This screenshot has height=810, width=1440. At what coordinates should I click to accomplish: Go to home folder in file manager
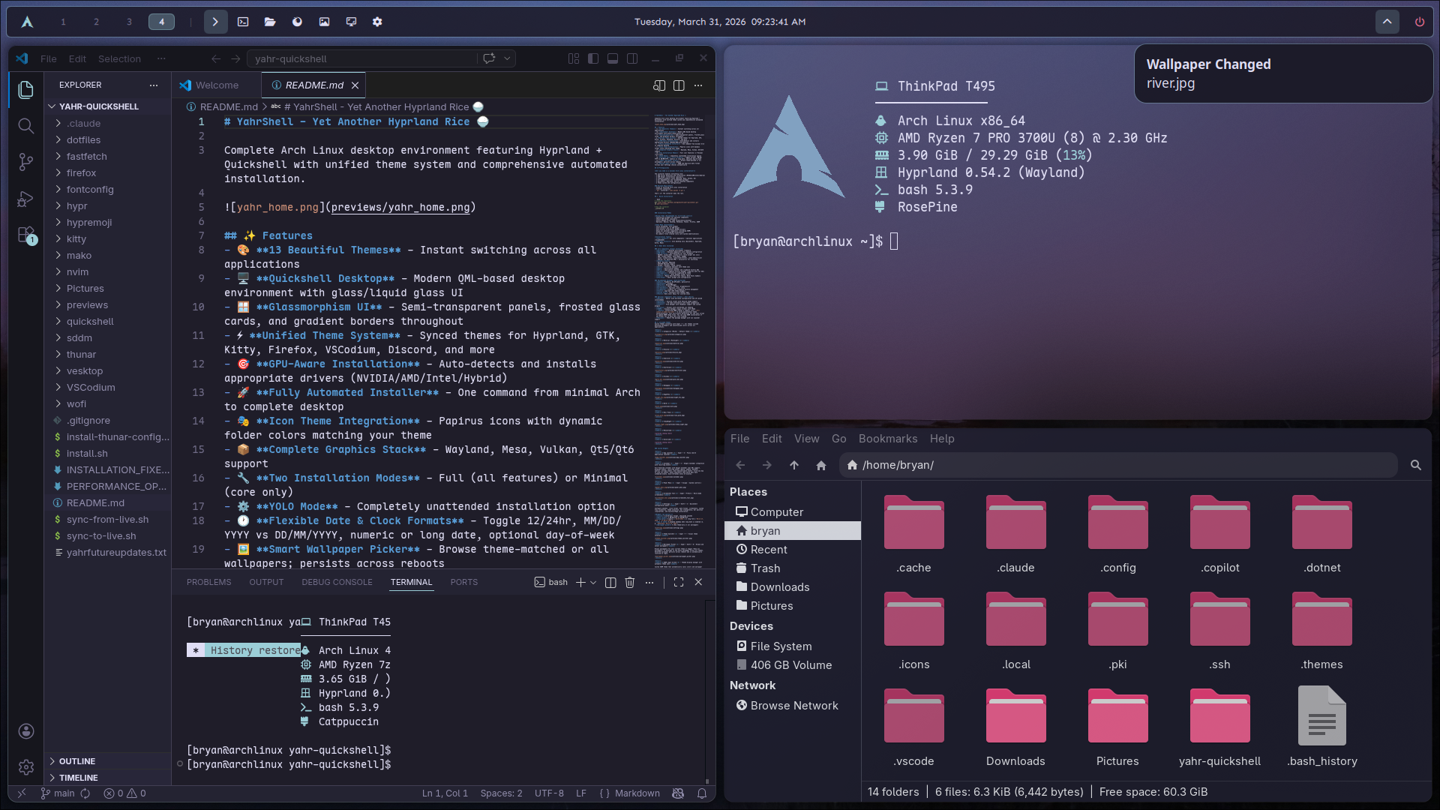pos(821,465)
